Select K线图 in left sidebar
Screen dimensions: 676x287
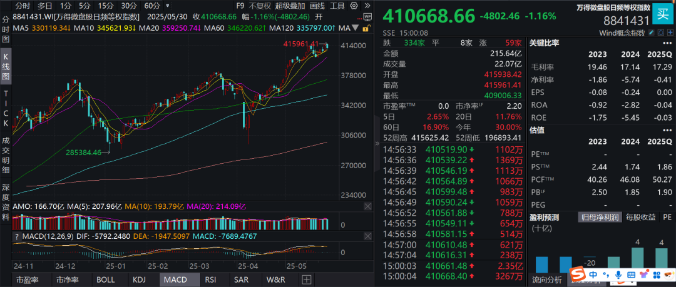[6, 66]
